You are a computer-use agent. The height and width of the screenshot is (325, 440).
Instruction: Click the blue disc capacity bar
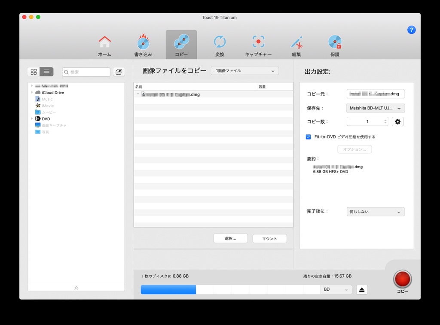click(x=168, y=289)
